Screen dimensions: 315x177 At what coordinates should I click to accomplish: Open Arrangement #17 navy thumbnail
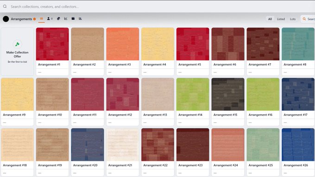click(298, 94)
